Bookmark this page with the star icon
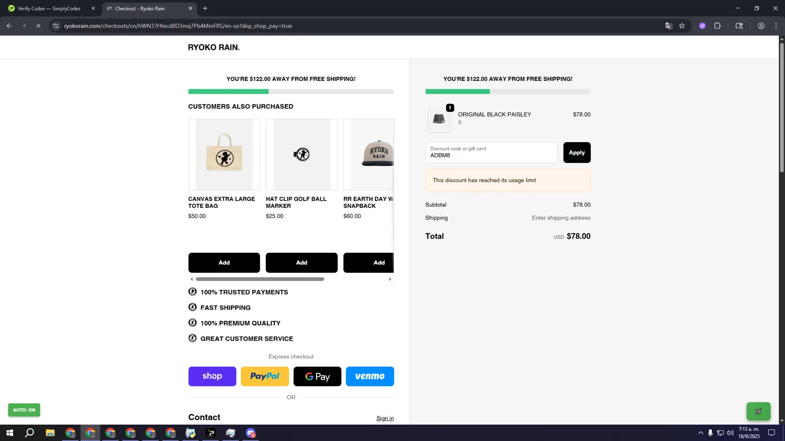 tap(682, 26)
